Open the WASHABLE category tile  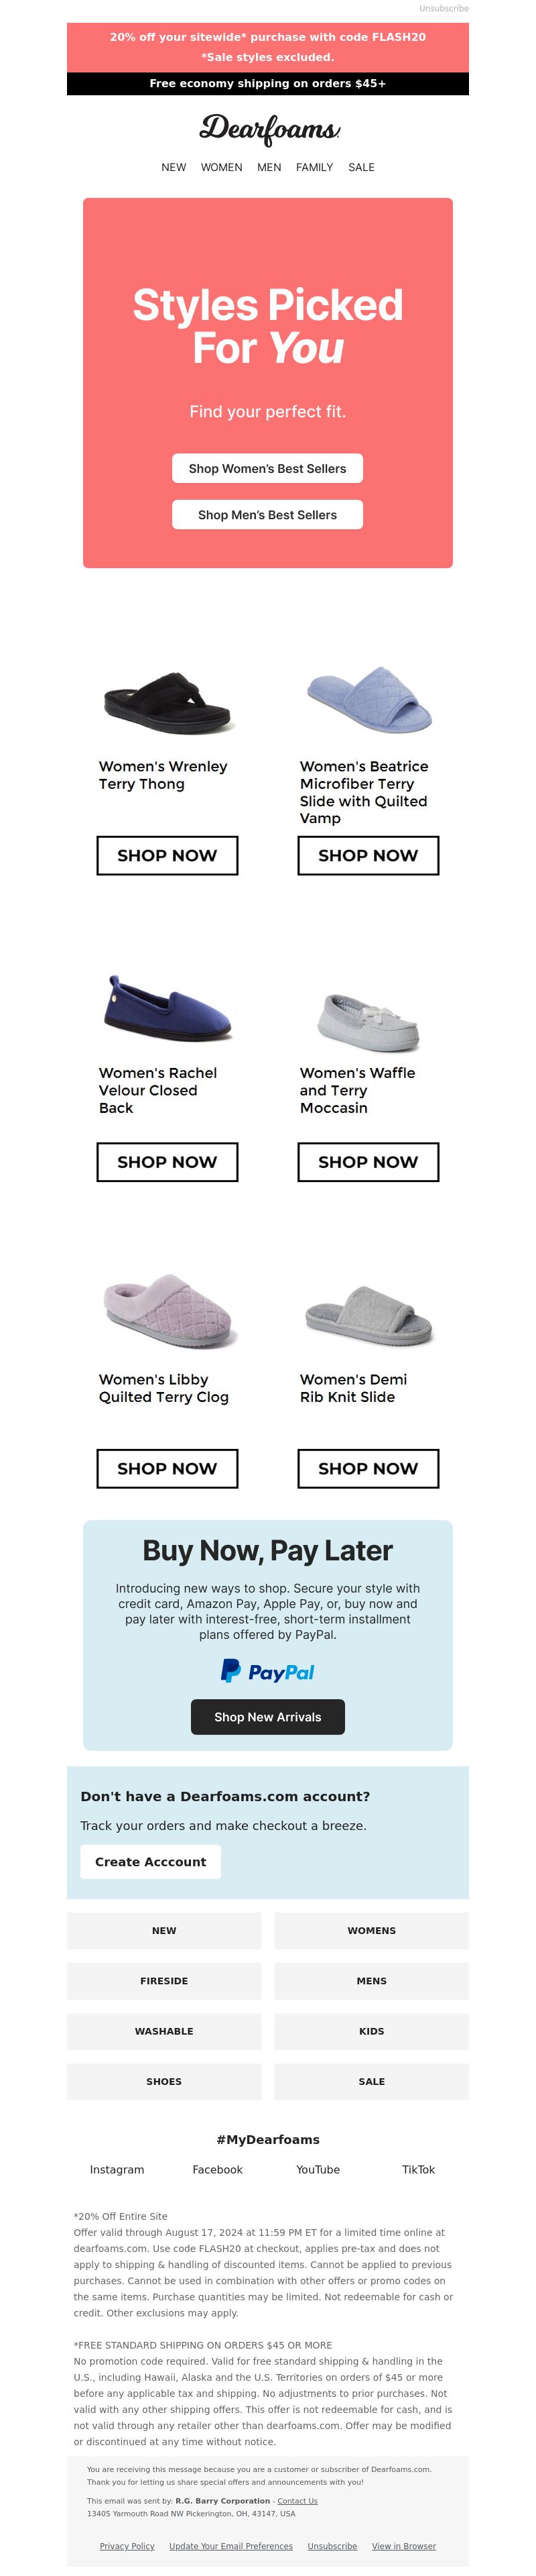coord(163,2031)
